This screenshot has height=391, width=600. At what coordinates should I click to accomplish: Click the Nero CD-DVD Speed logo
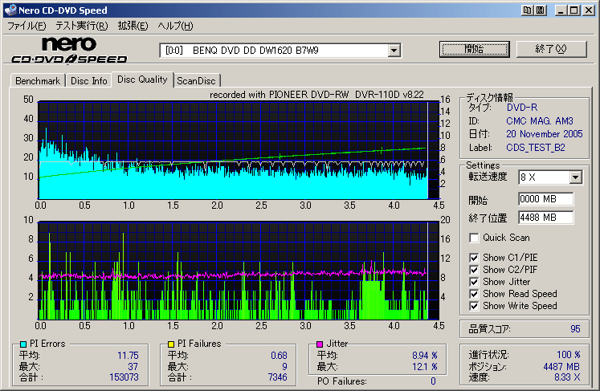69,50
